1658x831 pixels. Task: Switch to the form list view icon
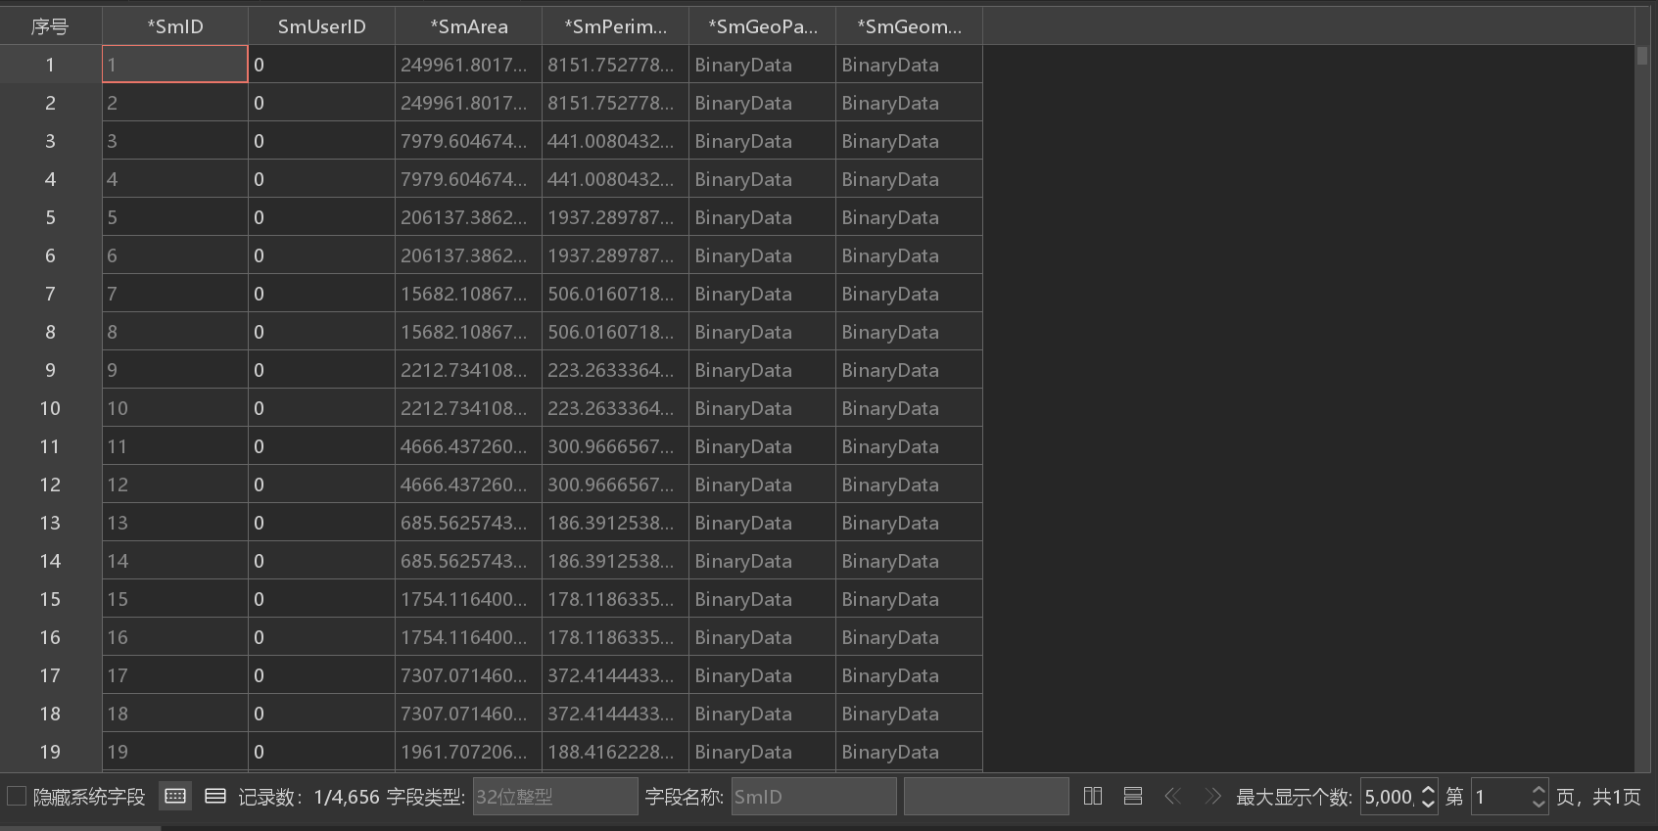click(x=215, y=796)
